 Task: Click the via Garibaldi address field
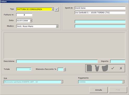[x=100, y=13]
